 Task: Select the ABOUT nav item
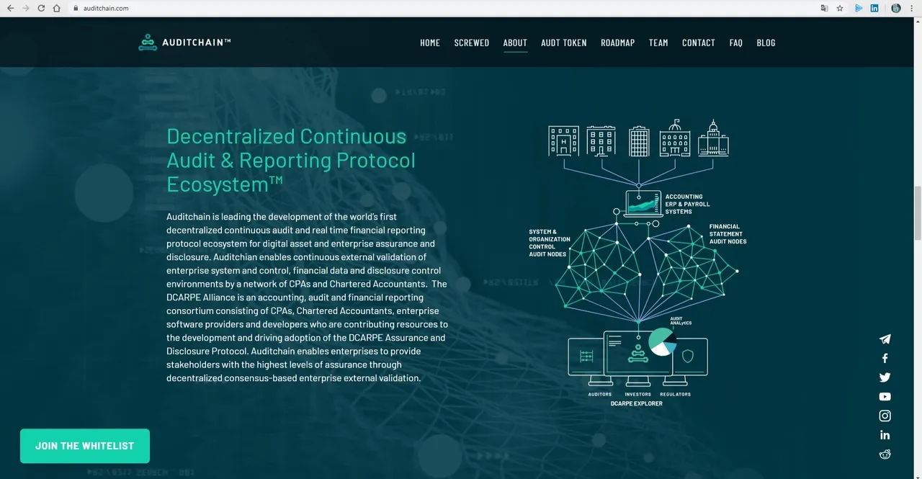click(x=515, y=42)
